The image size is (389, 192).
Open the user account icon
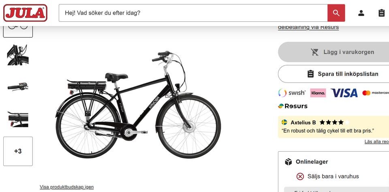click(361, 13)
